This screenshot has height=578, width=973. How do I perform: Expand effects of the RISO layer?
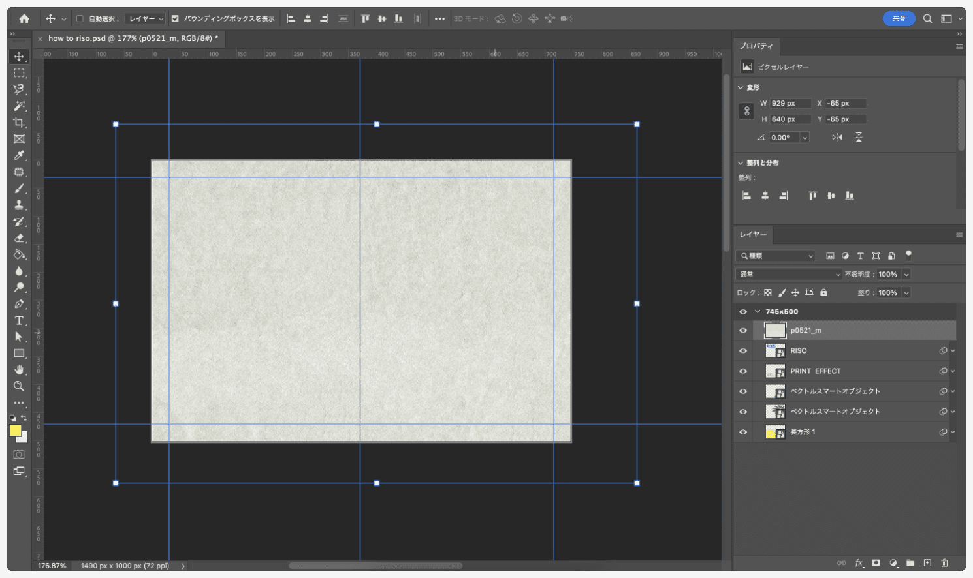coord(953,351)
